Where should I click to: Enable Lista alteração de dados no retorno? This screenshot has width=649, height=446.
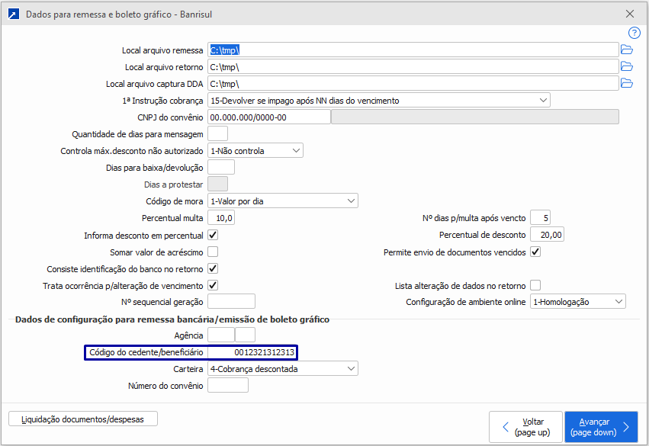535,285
